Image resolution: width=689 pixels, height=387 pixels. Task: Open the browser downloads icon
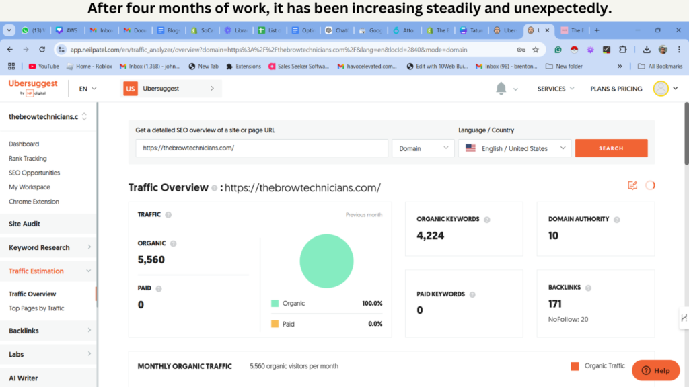pyautogui.click(x=647, y=50)
